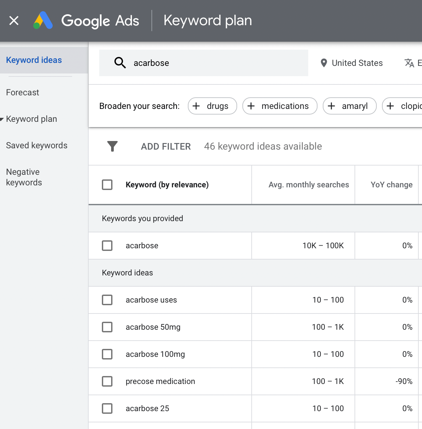Select the acarbose uses checkbox
Viewport: 422px width, 429px height.
(107, 300)
